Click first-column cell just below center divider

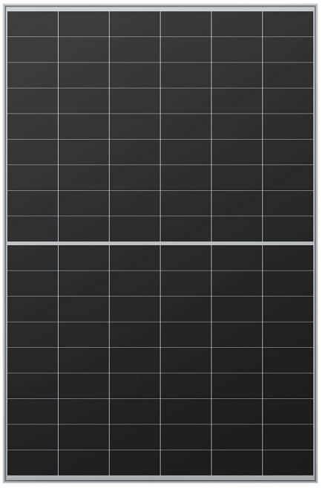(33, 258)
